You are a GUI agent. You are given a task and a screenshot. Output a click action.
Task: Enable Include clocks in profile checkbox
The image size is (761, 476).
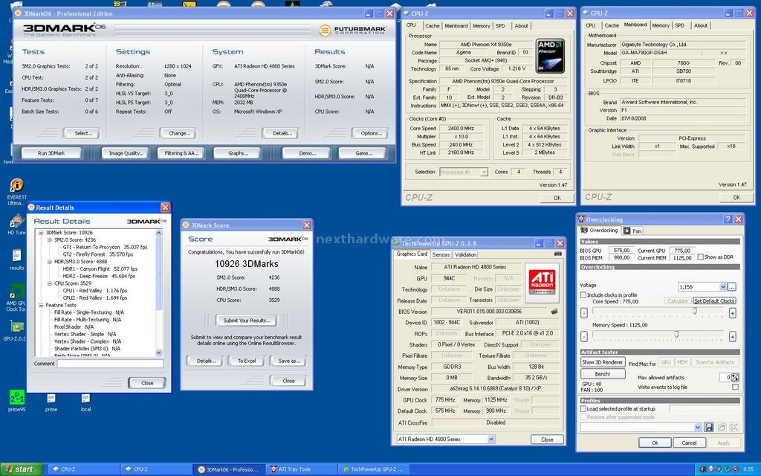(x=583, y=295)
